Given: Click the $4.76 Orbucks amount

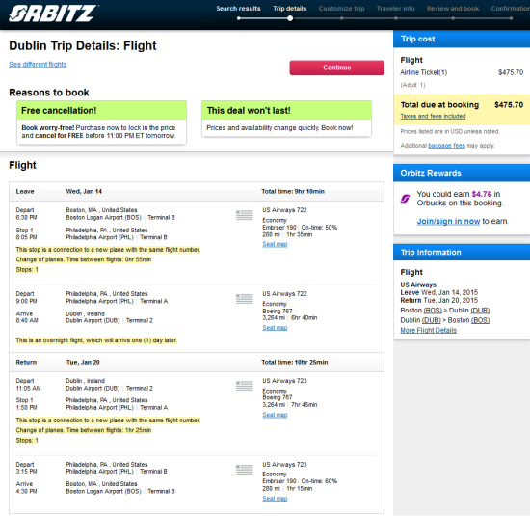Looking at the screenshot, I should (x=482, y=194).
